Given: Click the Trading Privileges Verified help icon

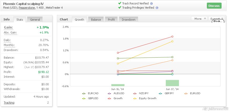Looking at the screenshot, I should point(157,8).
